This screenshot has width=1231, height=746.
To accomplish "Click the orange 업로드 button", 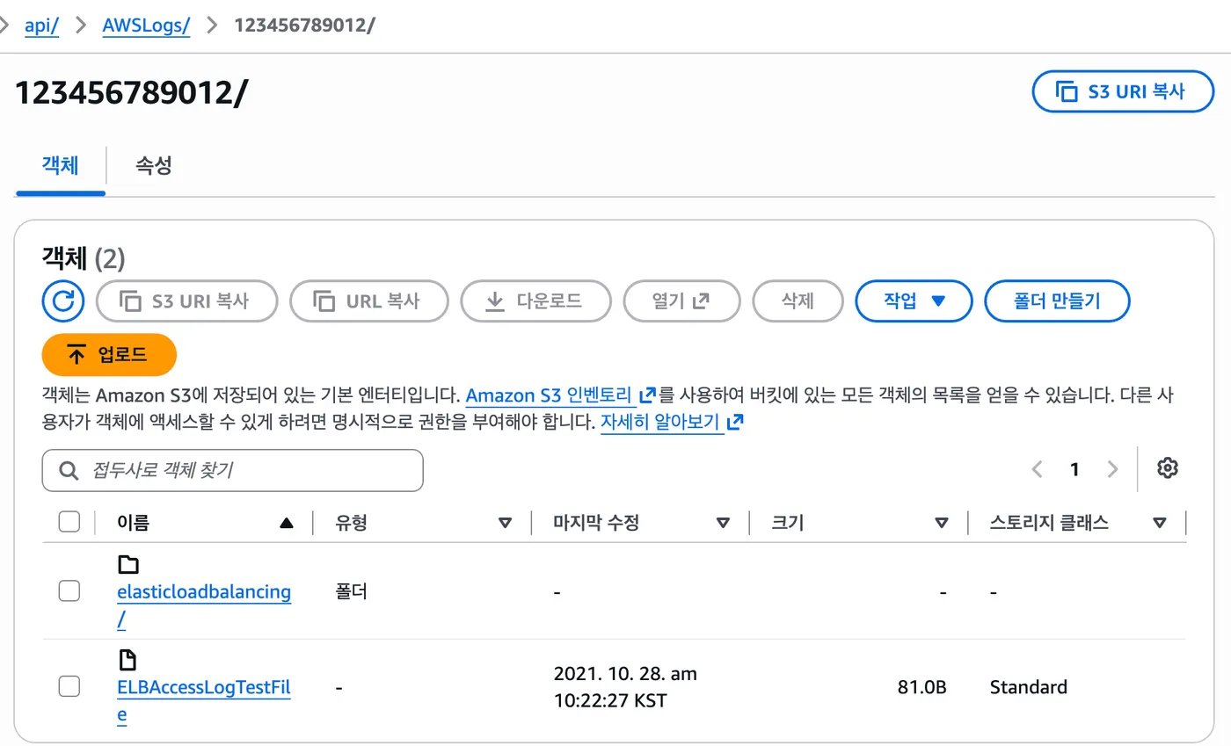I will tap(109, 355).
